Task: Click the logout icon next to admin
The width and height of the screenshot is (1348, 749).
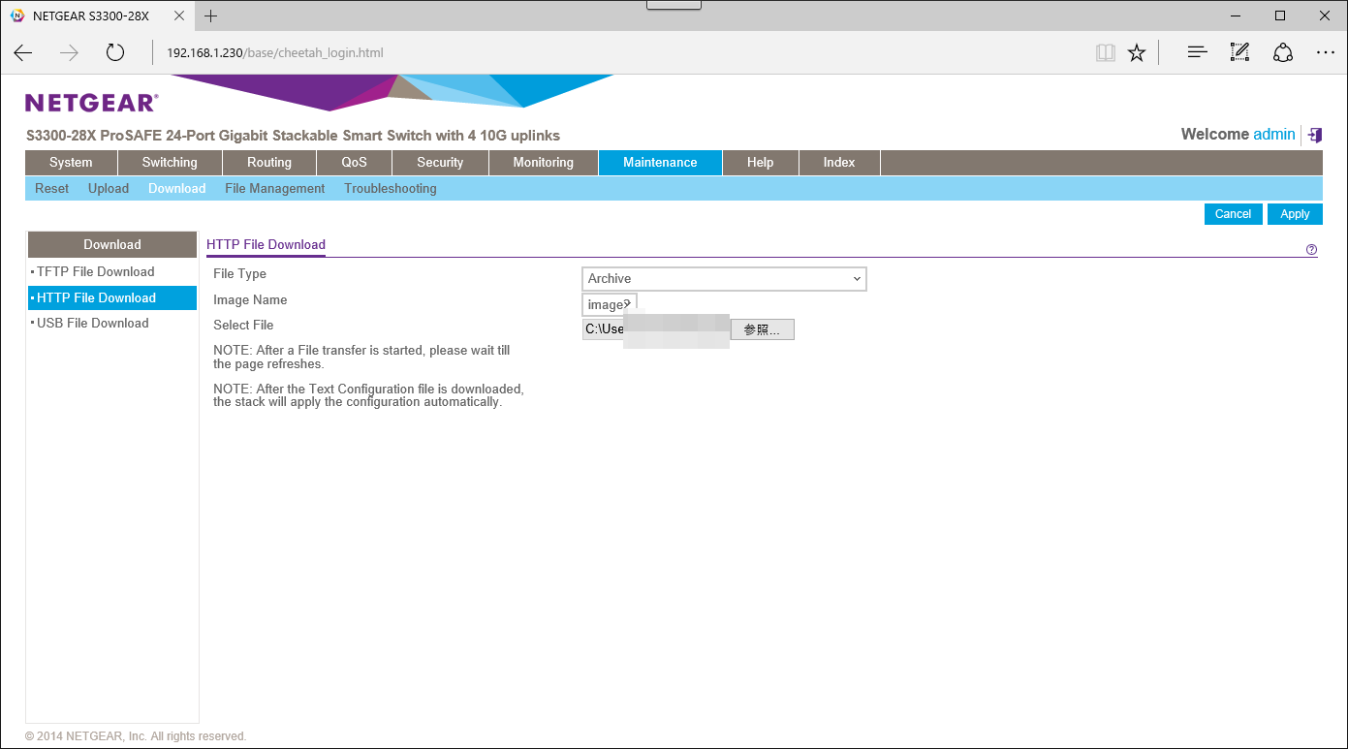Action: pyautogui.click(x=1315, y=135)
